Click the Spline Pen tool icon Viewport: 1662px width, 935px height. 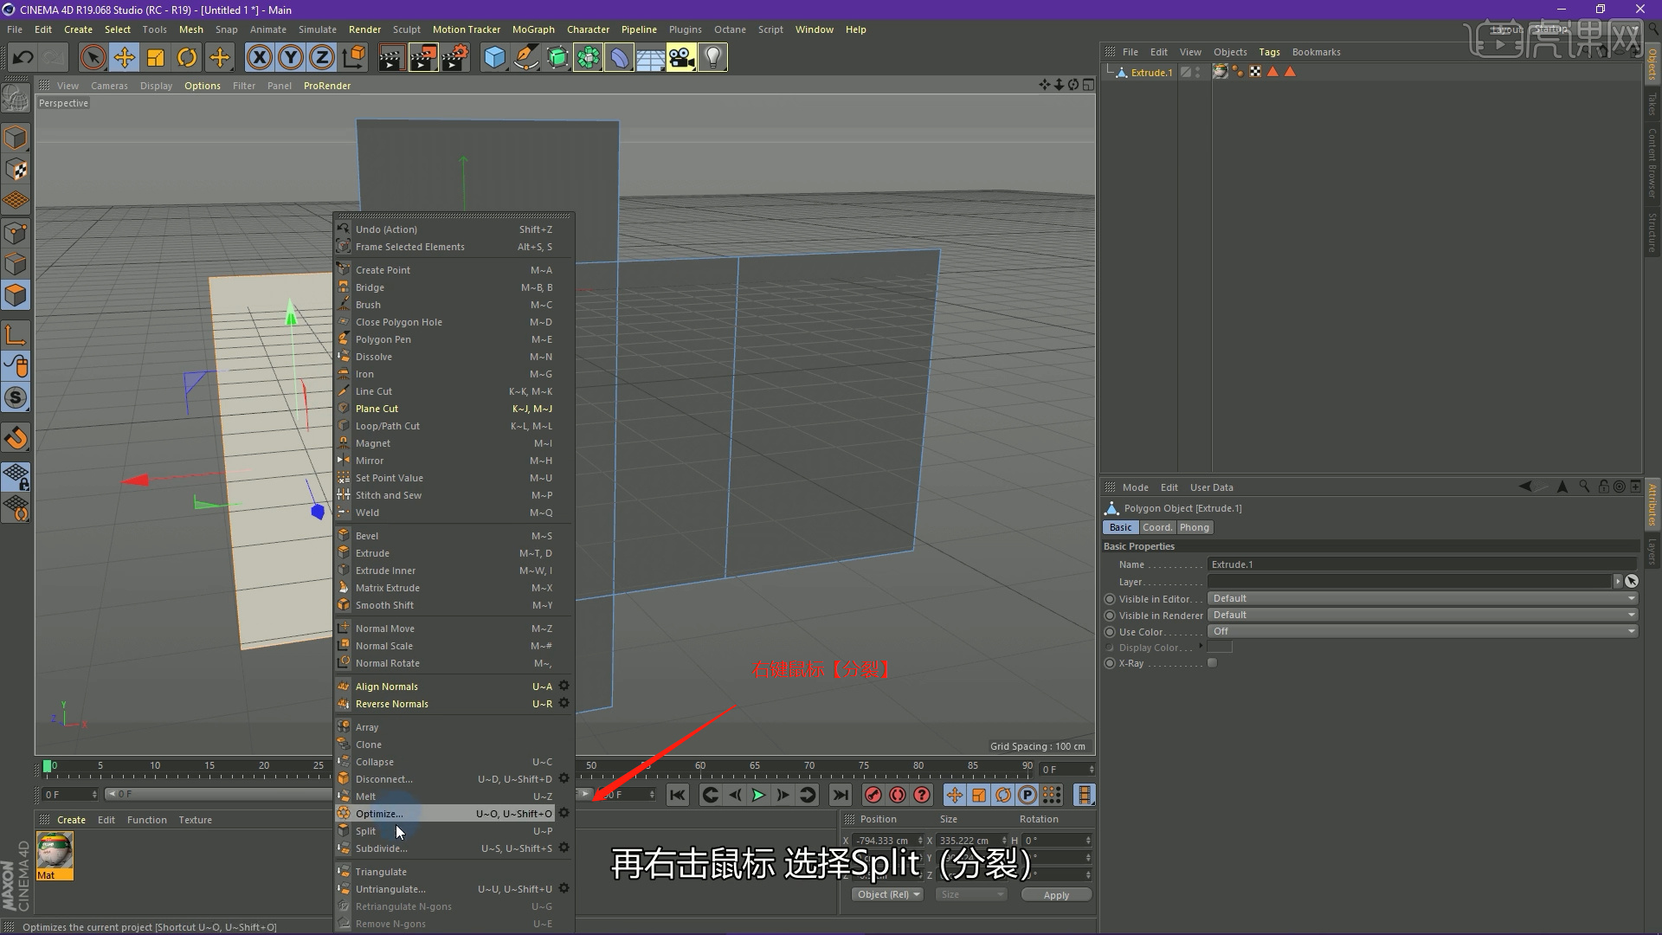click(x=525, y=58)
